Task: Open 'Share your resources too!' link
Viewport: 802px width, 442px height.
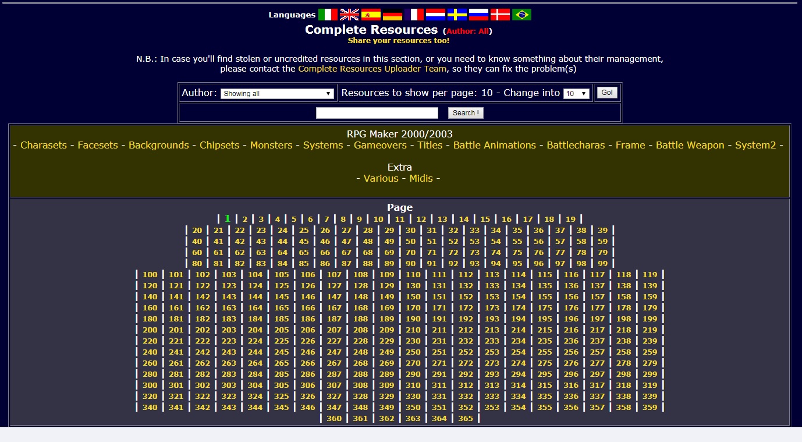Action: [399, 41]
